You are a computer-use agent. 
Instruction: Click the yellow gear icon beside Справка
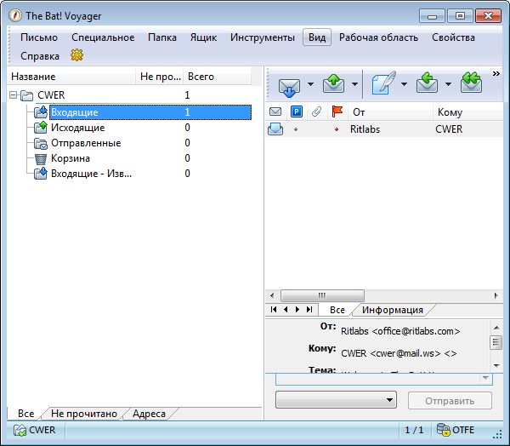76,56
